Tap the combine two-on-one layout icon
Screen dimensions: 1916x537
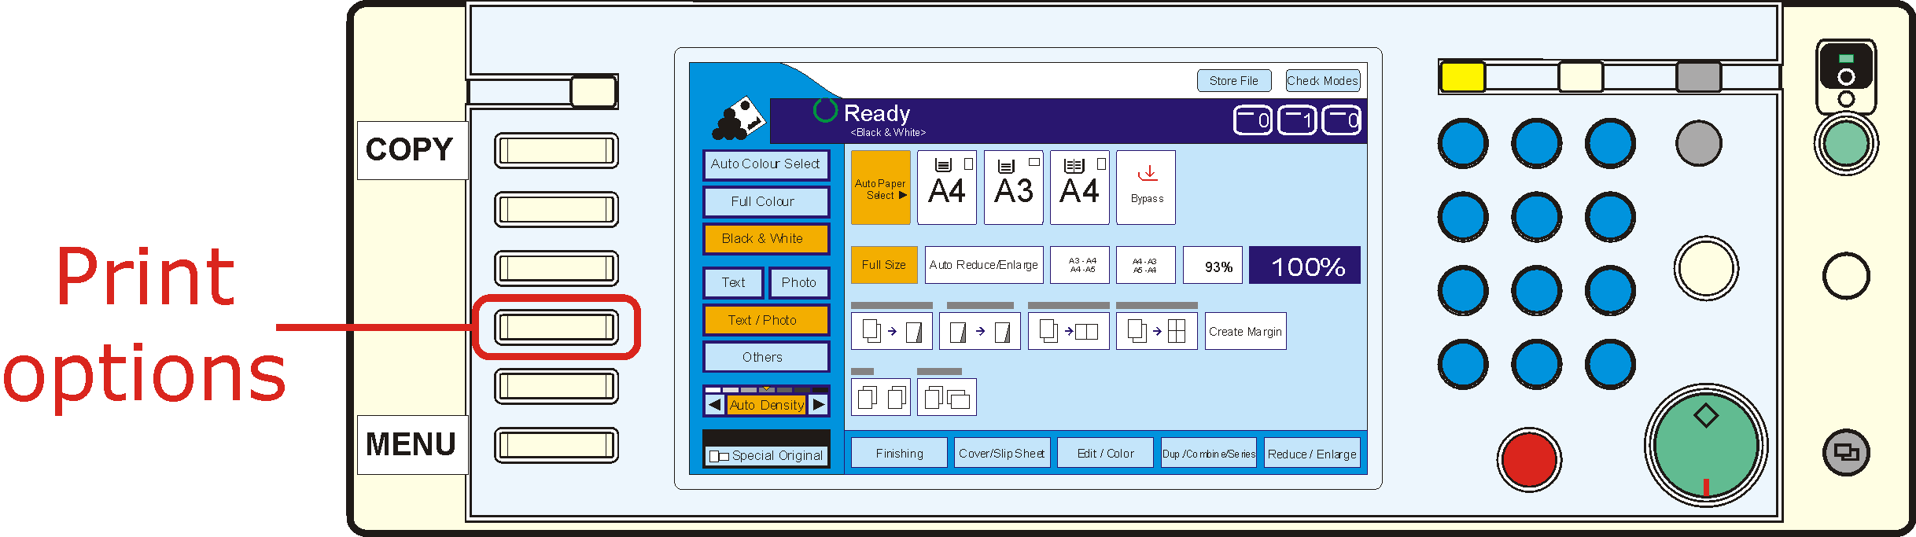[1068, 331]
